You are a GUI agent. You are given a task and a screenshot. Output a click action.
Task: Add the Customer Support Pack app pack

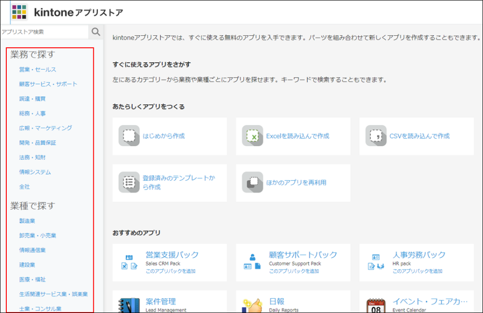coord(294,271)
